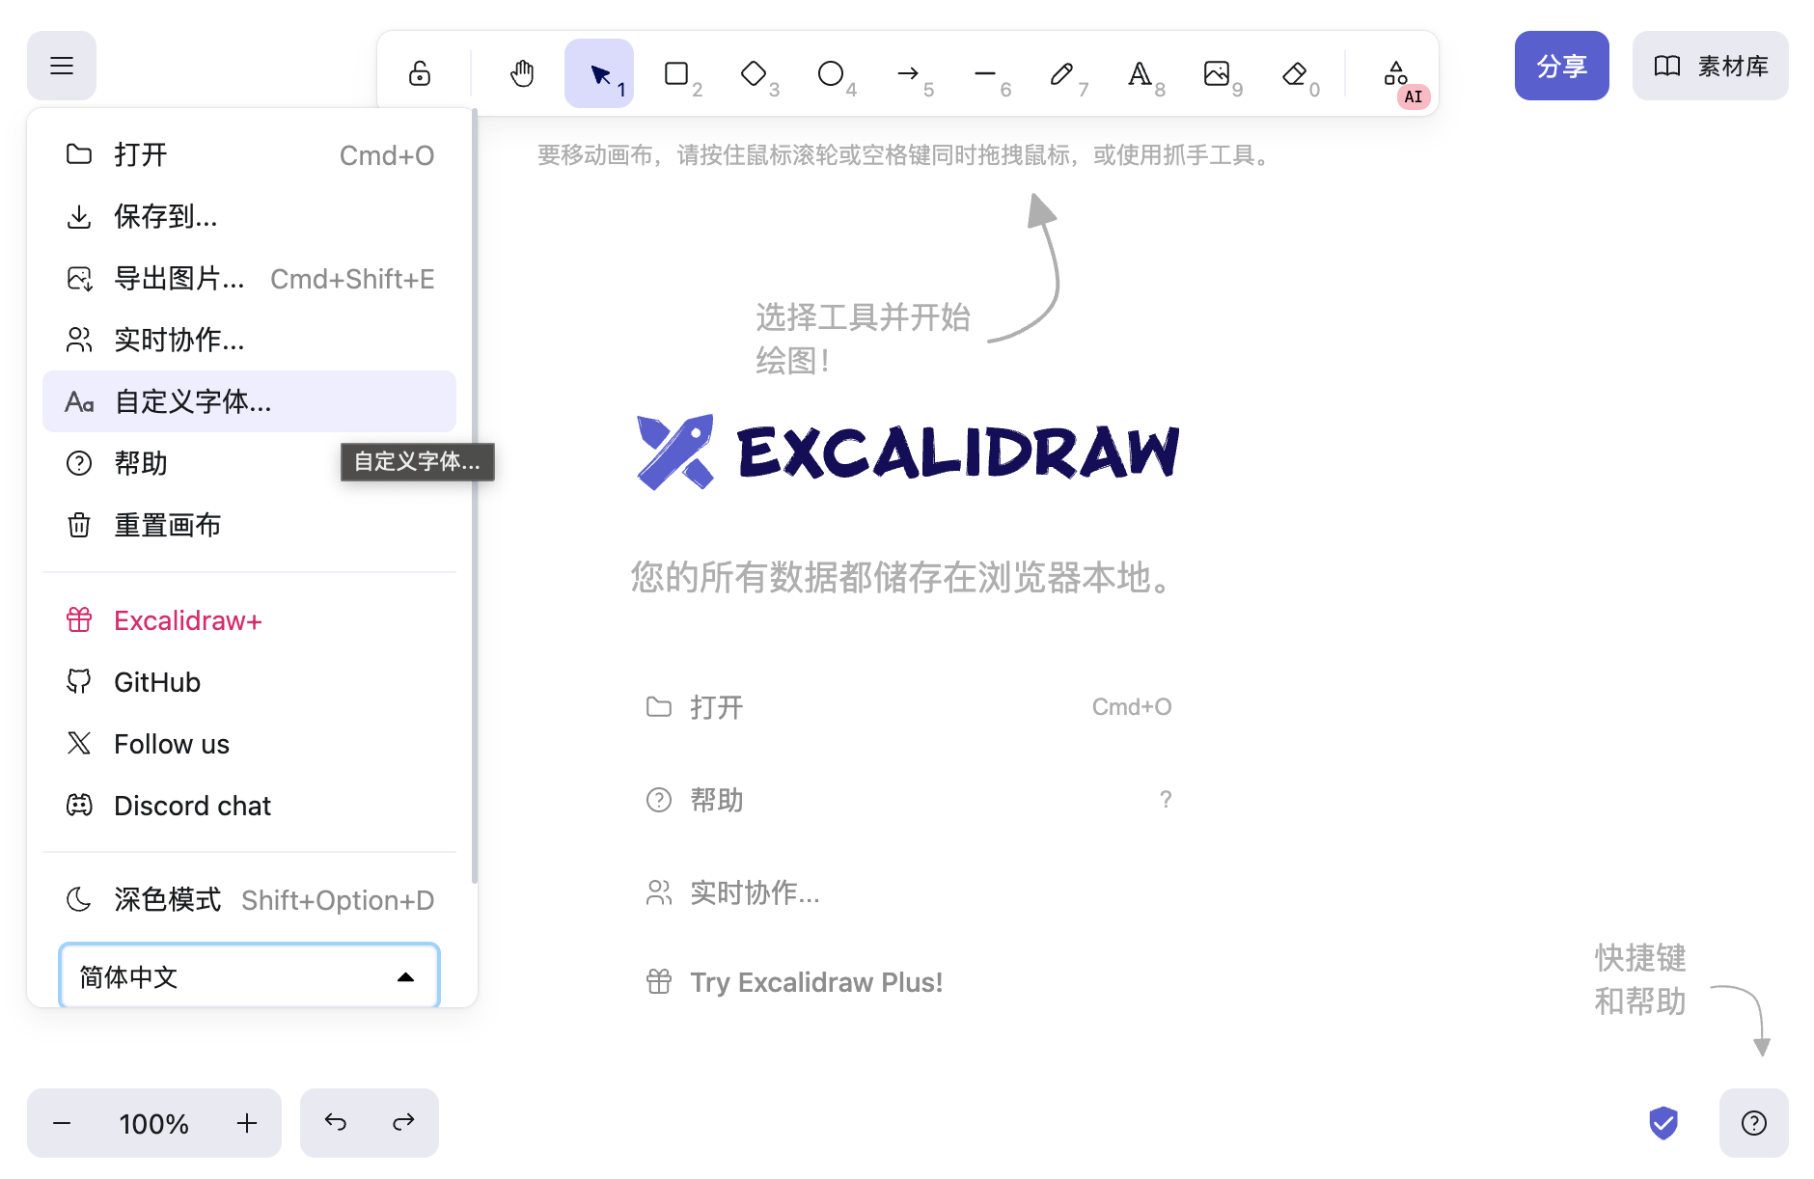Choose 导出图片... menu entry

[x=249, y=278]
